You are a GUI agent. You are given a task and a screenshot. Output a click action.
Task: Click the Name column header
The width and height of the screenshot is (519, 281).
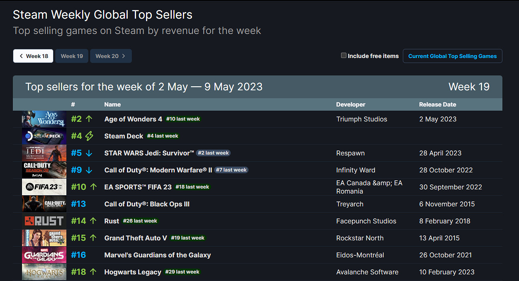click(112, 104)
